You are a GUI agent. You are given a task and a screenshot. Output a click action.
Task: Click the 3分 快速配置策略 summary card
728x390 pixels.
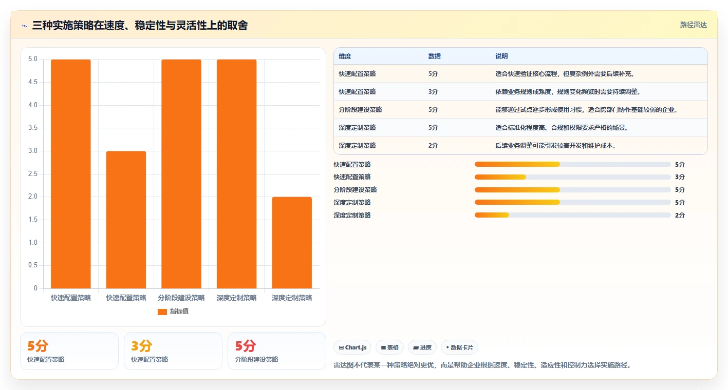pos(173,351)
